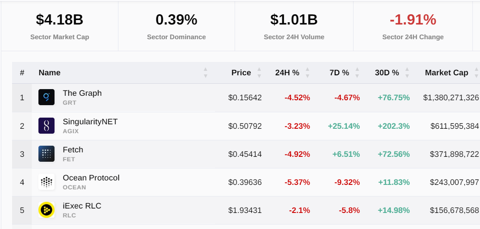Open SingularityNET coin logo
Screen dimensions: 480x229
coord(46,126)
